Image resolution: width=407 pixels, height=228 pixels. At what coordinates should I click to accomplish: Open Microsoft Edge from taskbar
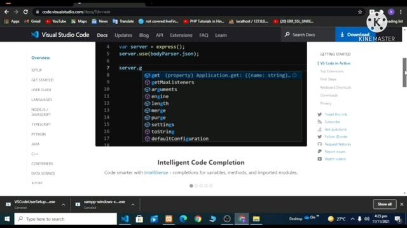[x=183, y=219]
